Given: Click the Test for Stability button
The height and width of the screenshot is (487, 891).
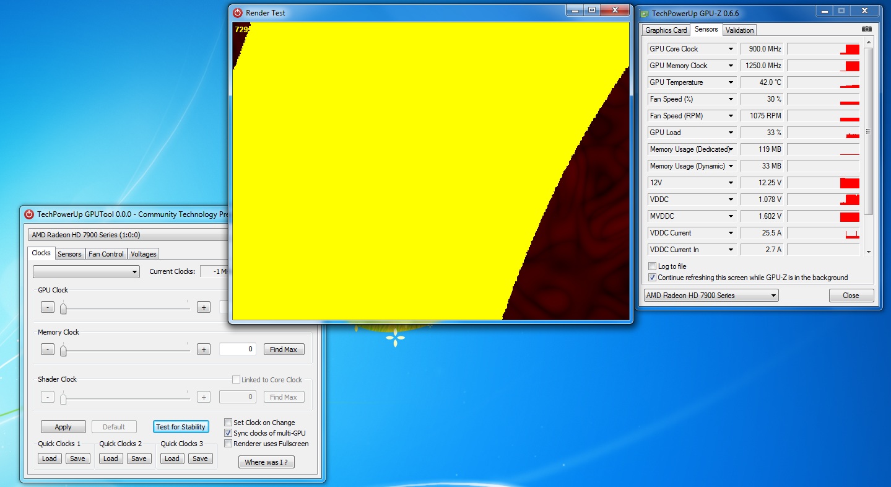Looking at the screenshot, I should [x=181, y=427].
